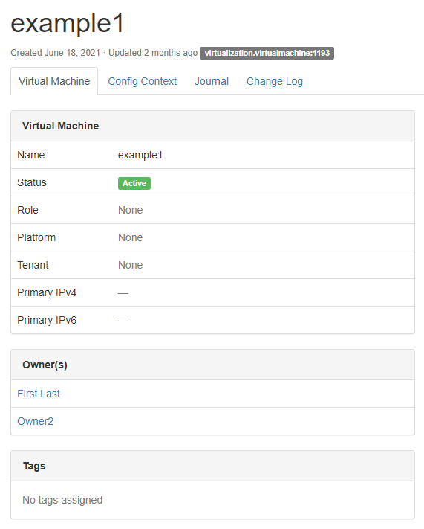Click the green Active status badge
This screenshot has width=424, height=529.
pyautogui.click(x=134, y=183)
